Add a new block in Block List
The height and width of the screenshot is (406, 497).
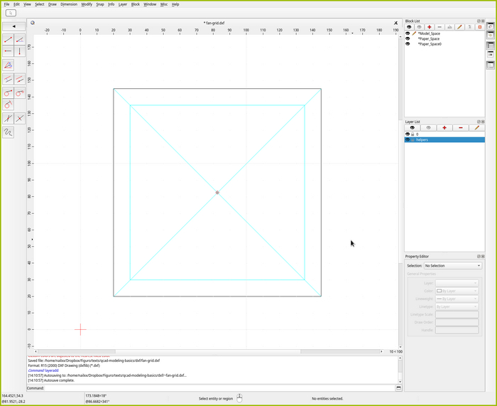coord(430,27)
